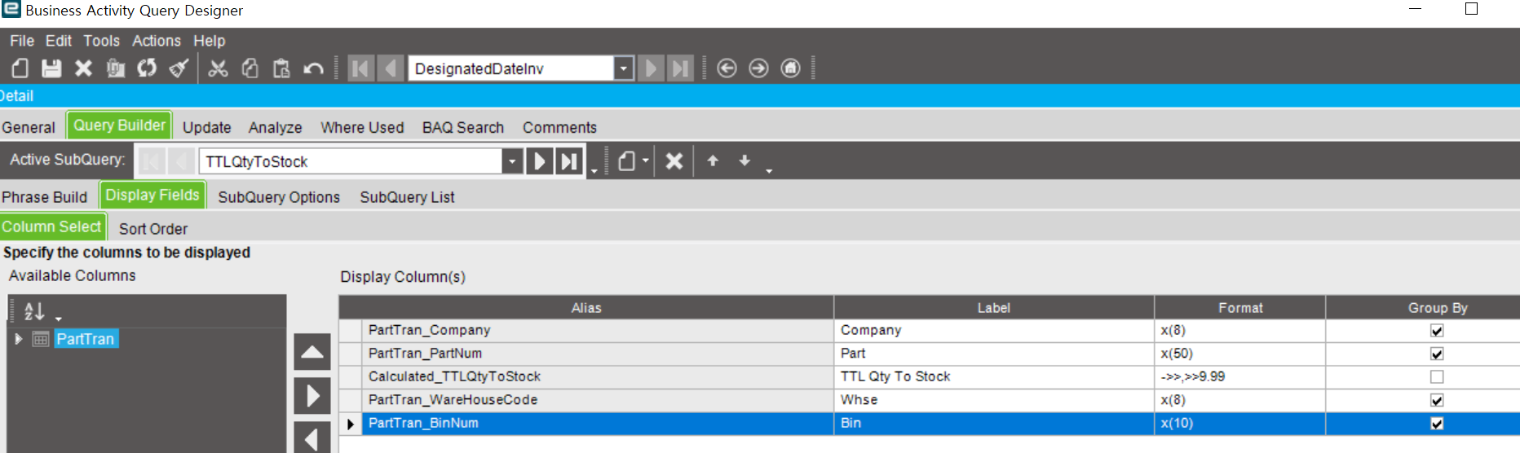The width and height of the screenshot is (1520, 453).
Task: Uncheck Group By for PartTran_Company
Action: (x=1437, y=331)
